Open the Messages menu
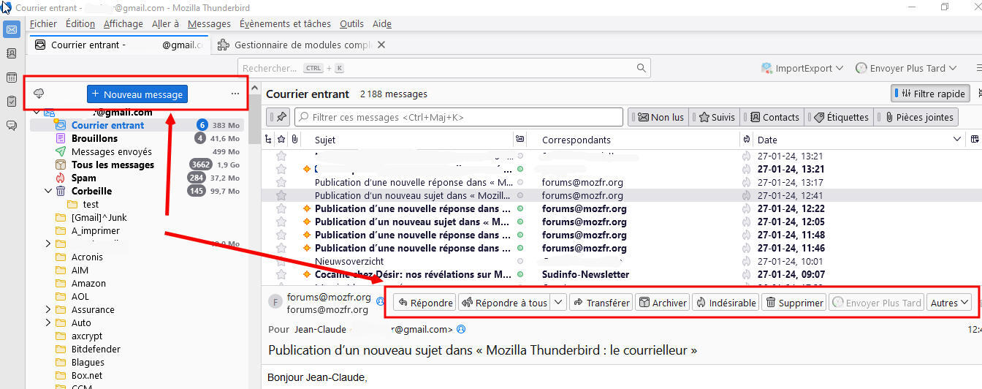The width and height of the screenshot is (982, 389). (209, 23)
